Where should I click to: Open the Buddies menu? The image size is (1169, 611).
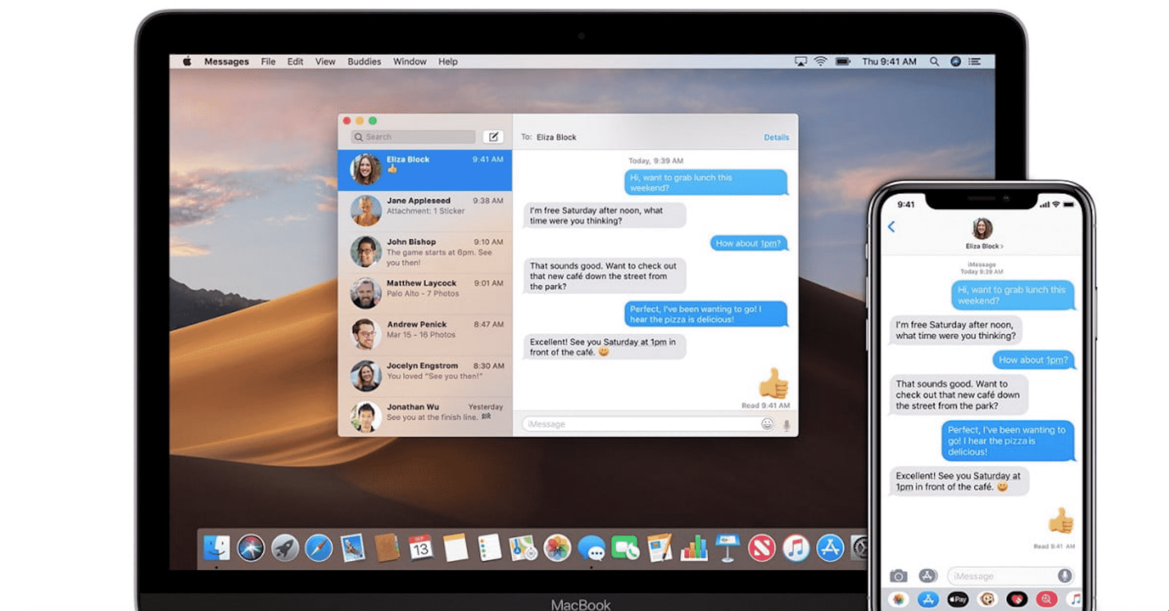click(364, 62)
